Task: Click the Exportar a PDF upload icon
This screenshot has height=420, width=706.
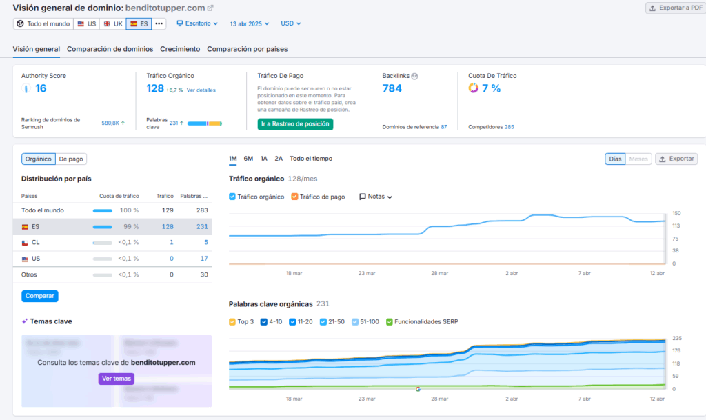Action: pos(654,8)
